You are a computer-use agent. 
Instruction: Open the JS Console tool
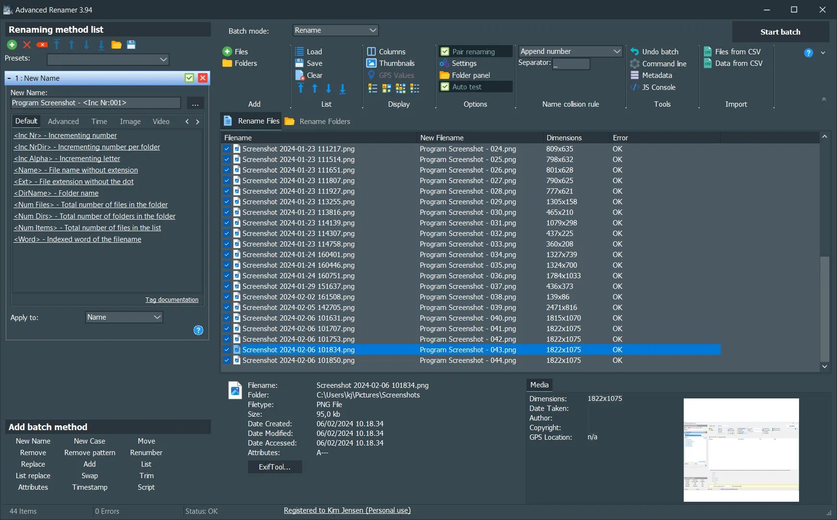point(657,87)
